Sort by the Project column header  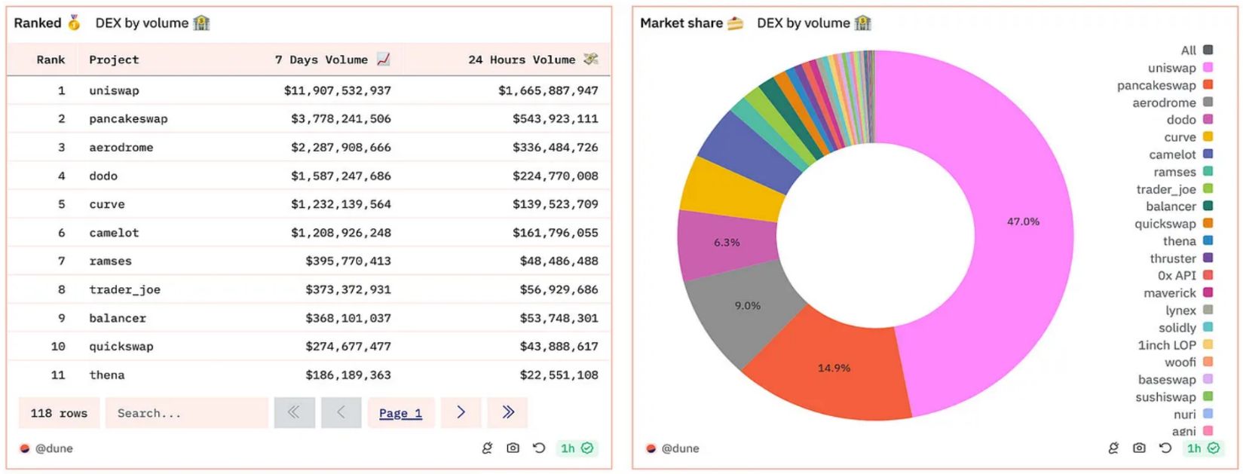[x=114, y=60]
